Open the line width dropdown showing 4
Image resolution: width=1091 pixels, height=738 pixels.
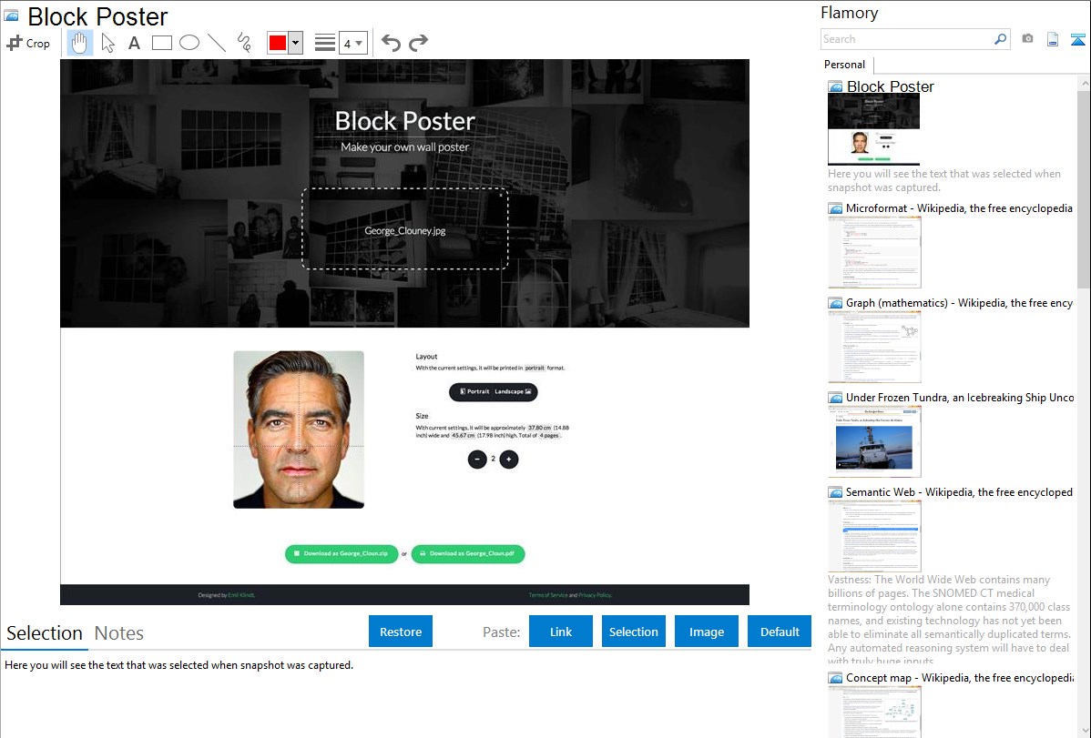[353, 43]
